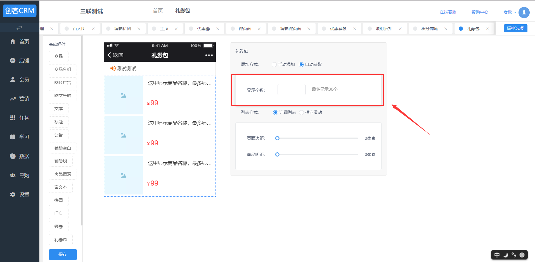This screenshot has height=262, width=535.
Task: Open the 帮助中心 link
Action: [x=480, y=12]
